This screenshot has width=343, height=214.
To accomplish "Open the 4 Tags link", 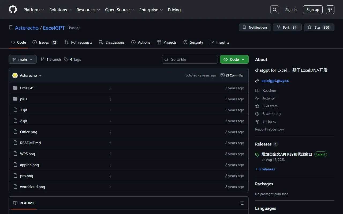I will click(73, 59).
